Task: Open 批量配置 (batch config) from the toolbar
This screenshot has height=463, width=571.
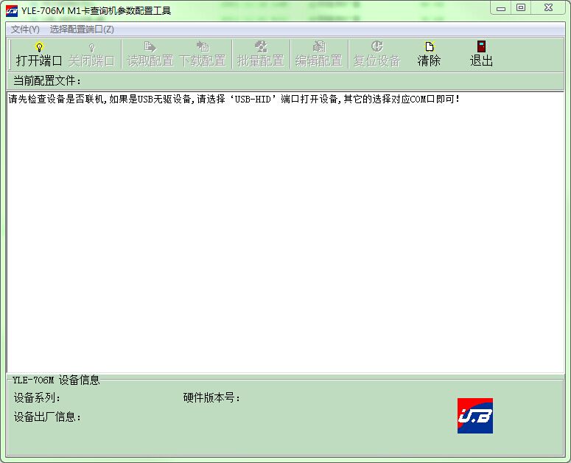Action: pyautogui.click(x=260, y=47)
